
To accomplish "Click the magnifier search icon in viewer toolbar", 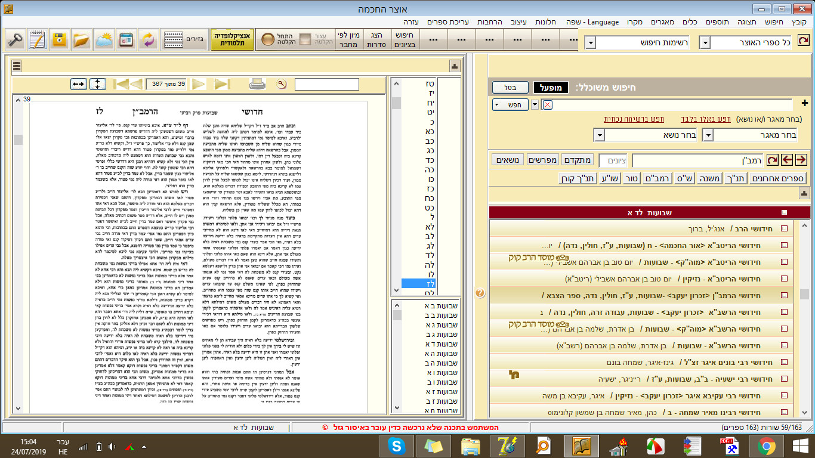I will pos(282,84).
